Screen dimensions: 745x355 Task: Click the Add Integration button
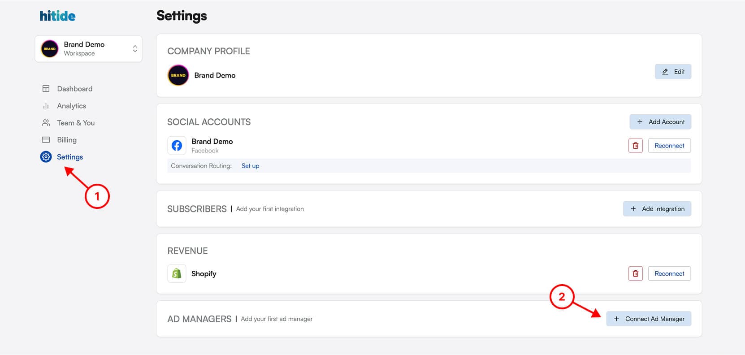pos(657,209)
